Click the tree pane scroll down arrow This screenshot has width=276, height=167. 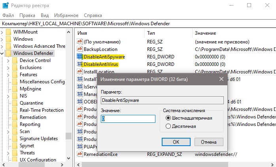tap(68, 158)
